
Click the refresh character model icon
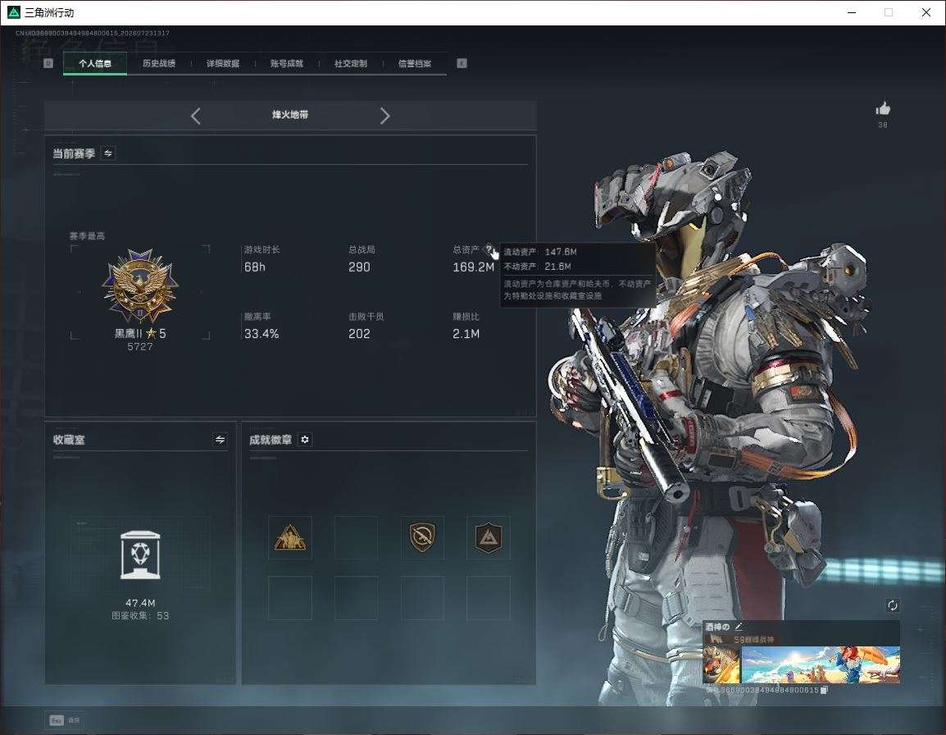893,605
